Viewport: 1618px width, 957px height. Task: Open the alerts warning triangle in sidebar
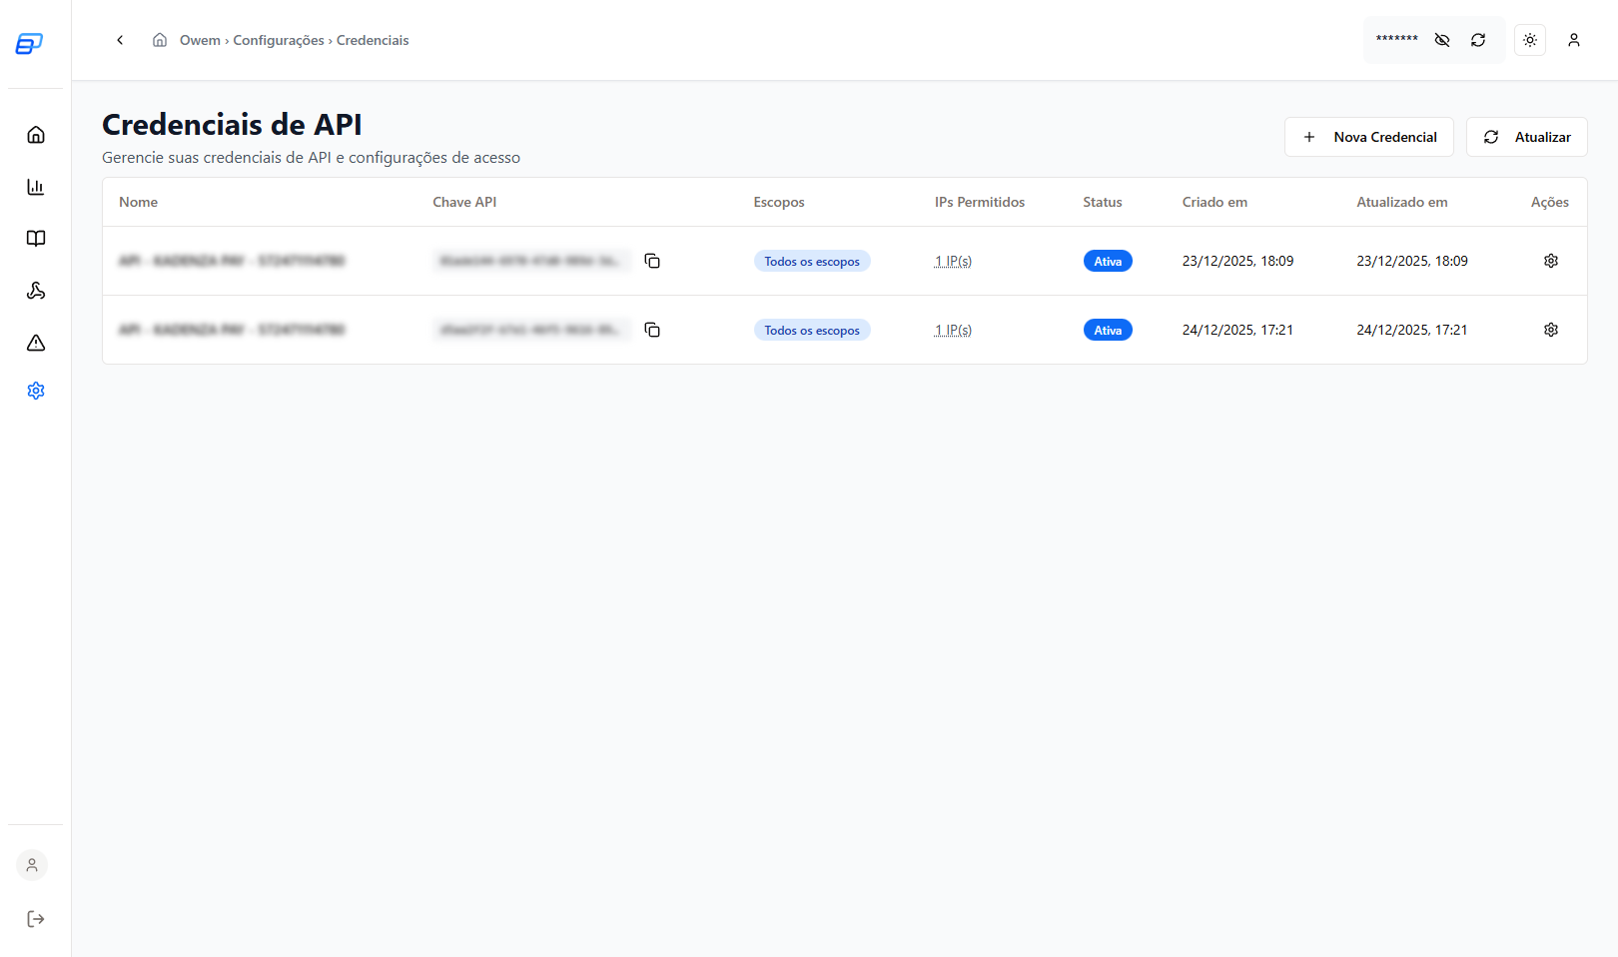[x=36, y=342]
